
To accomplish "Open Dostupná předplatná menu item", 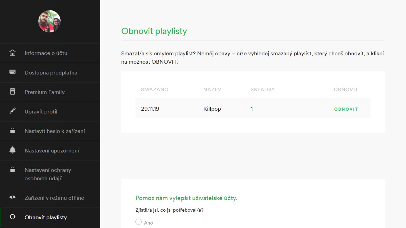I will tap(50, 73).
